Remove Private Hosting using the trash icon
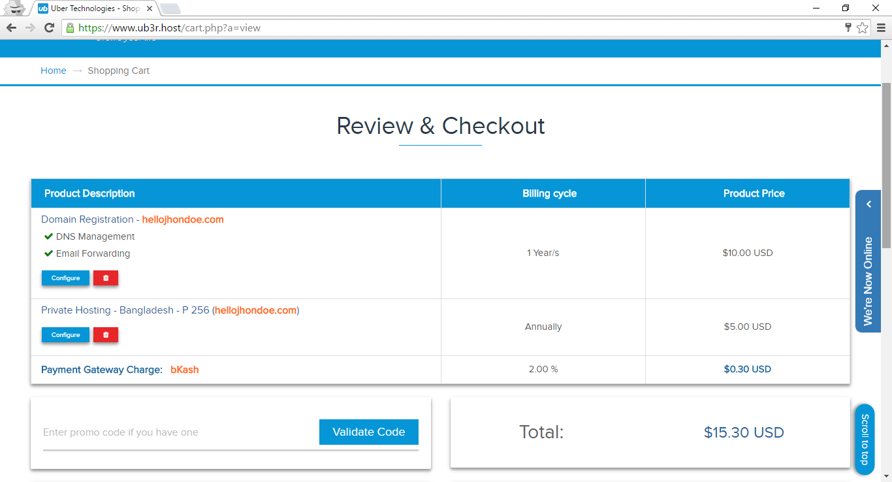Viewport: 892px width, 482px height. tap(106, 335)
